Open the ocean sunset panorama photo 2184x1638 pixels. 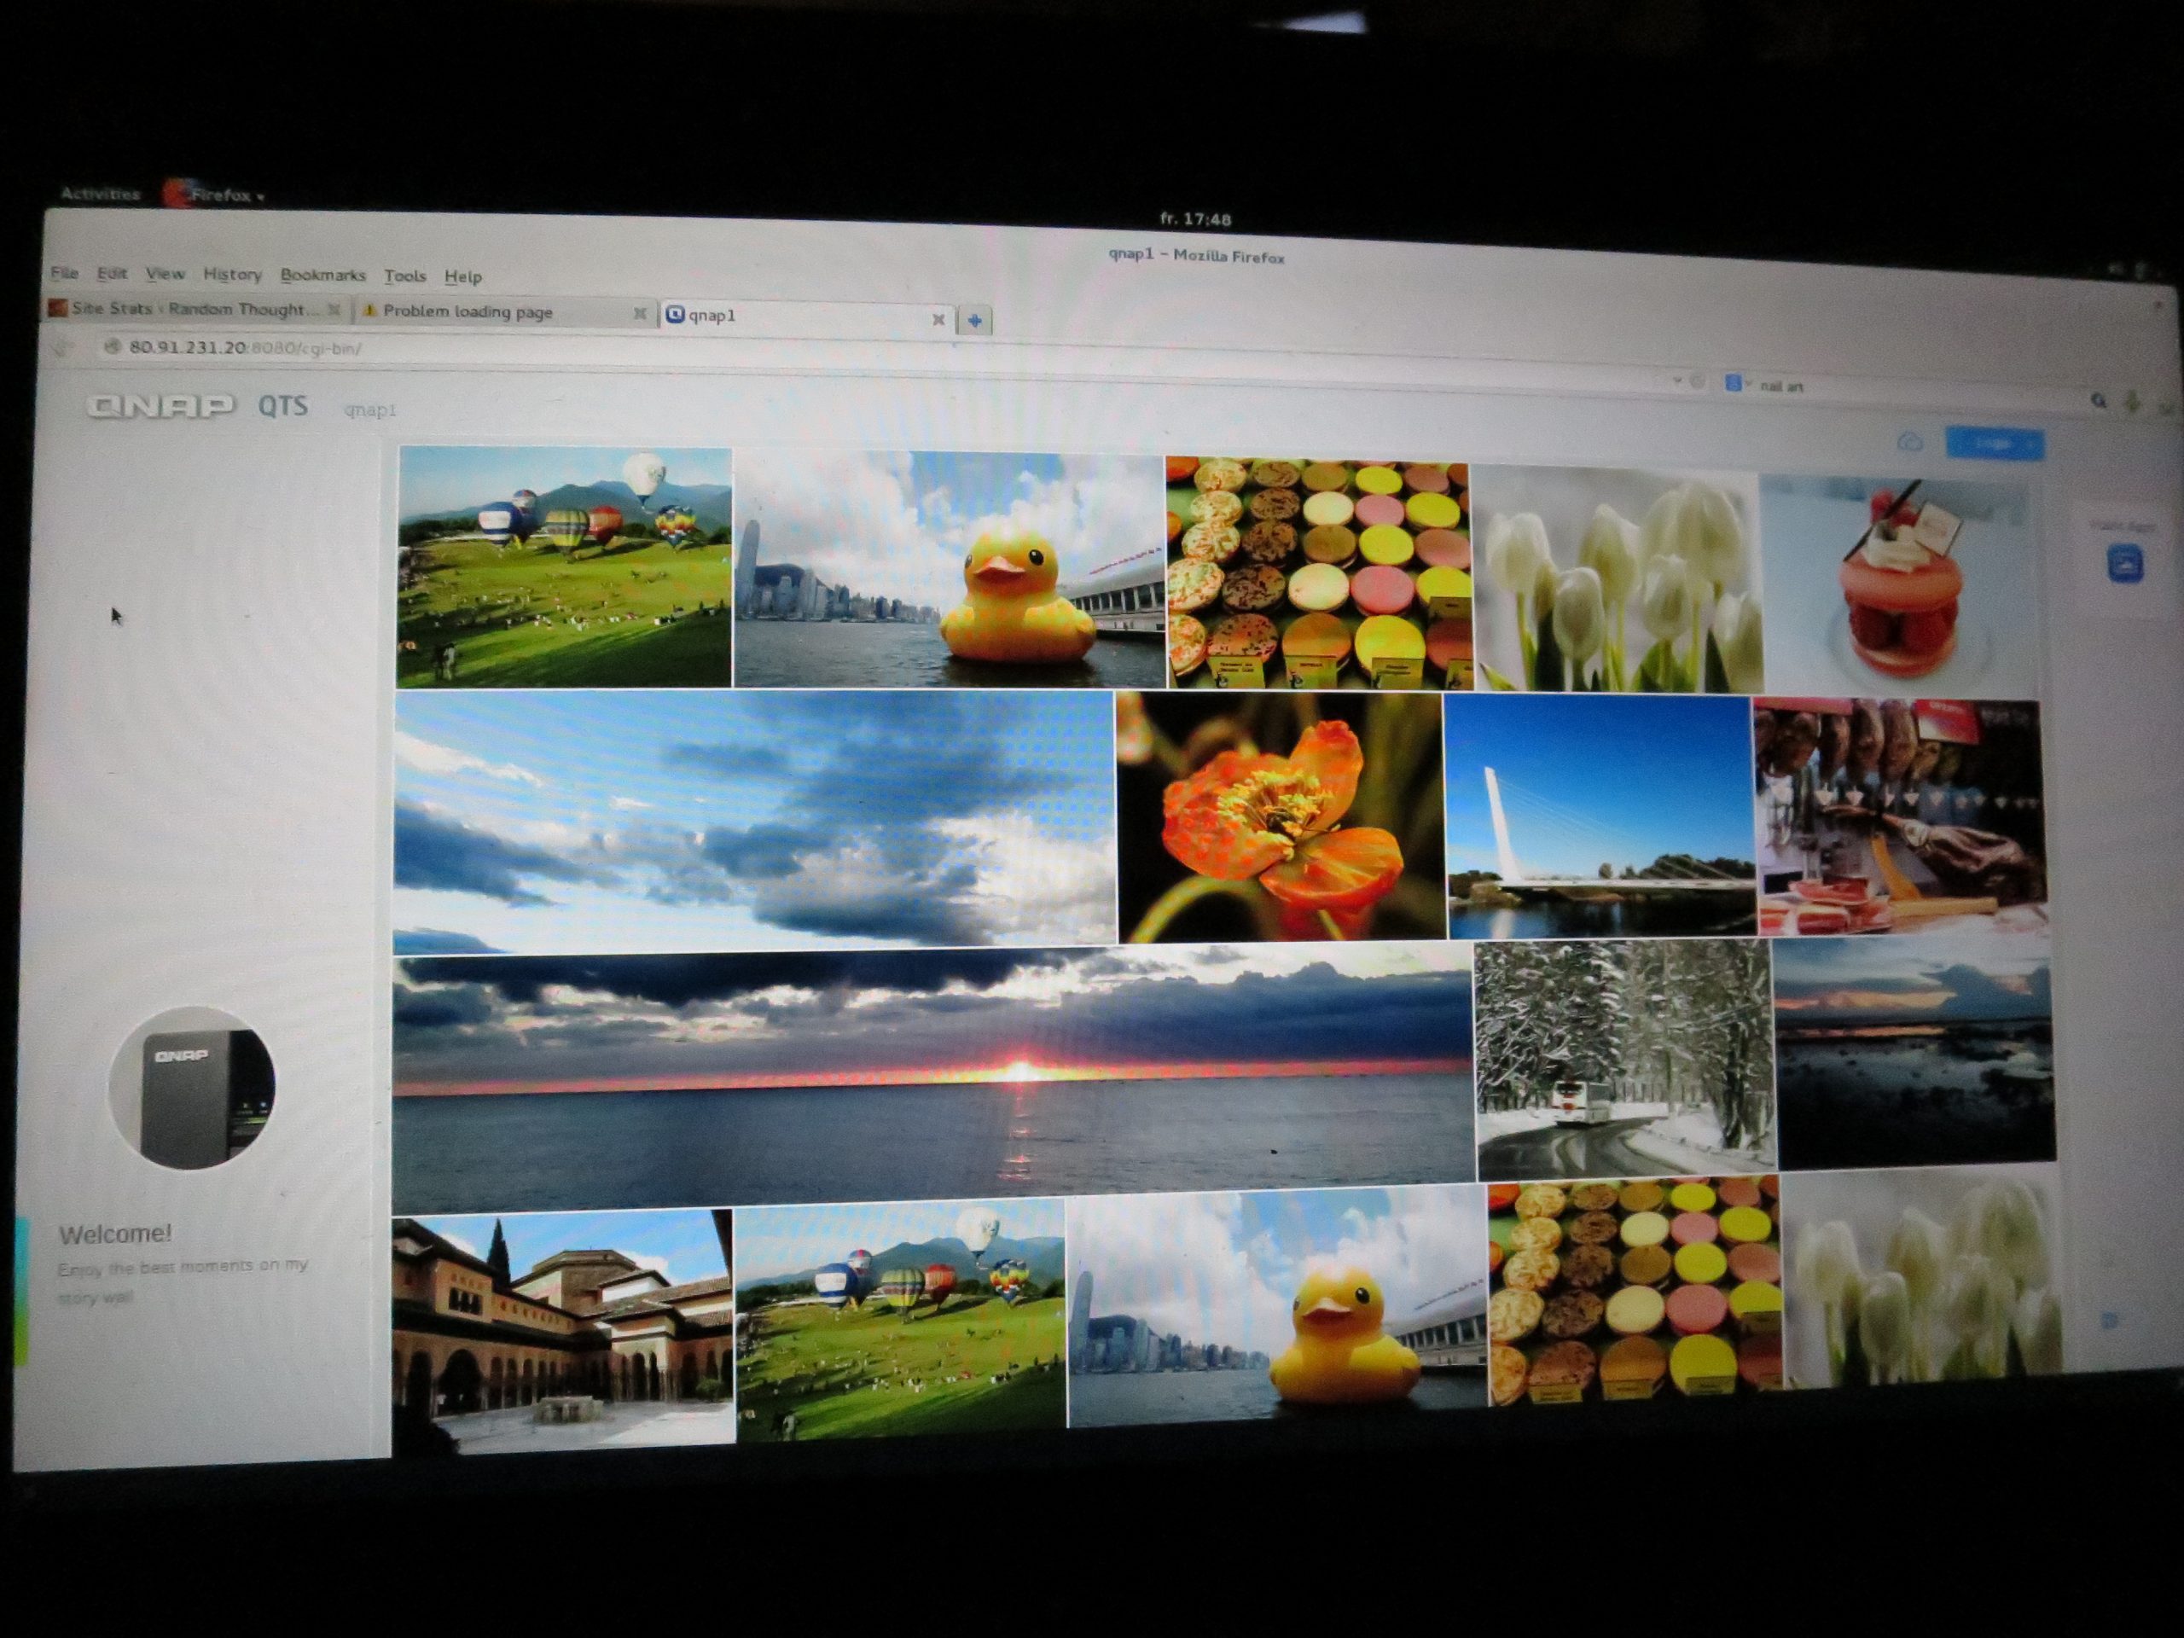pyautogui.click(x=932, y=1078)
